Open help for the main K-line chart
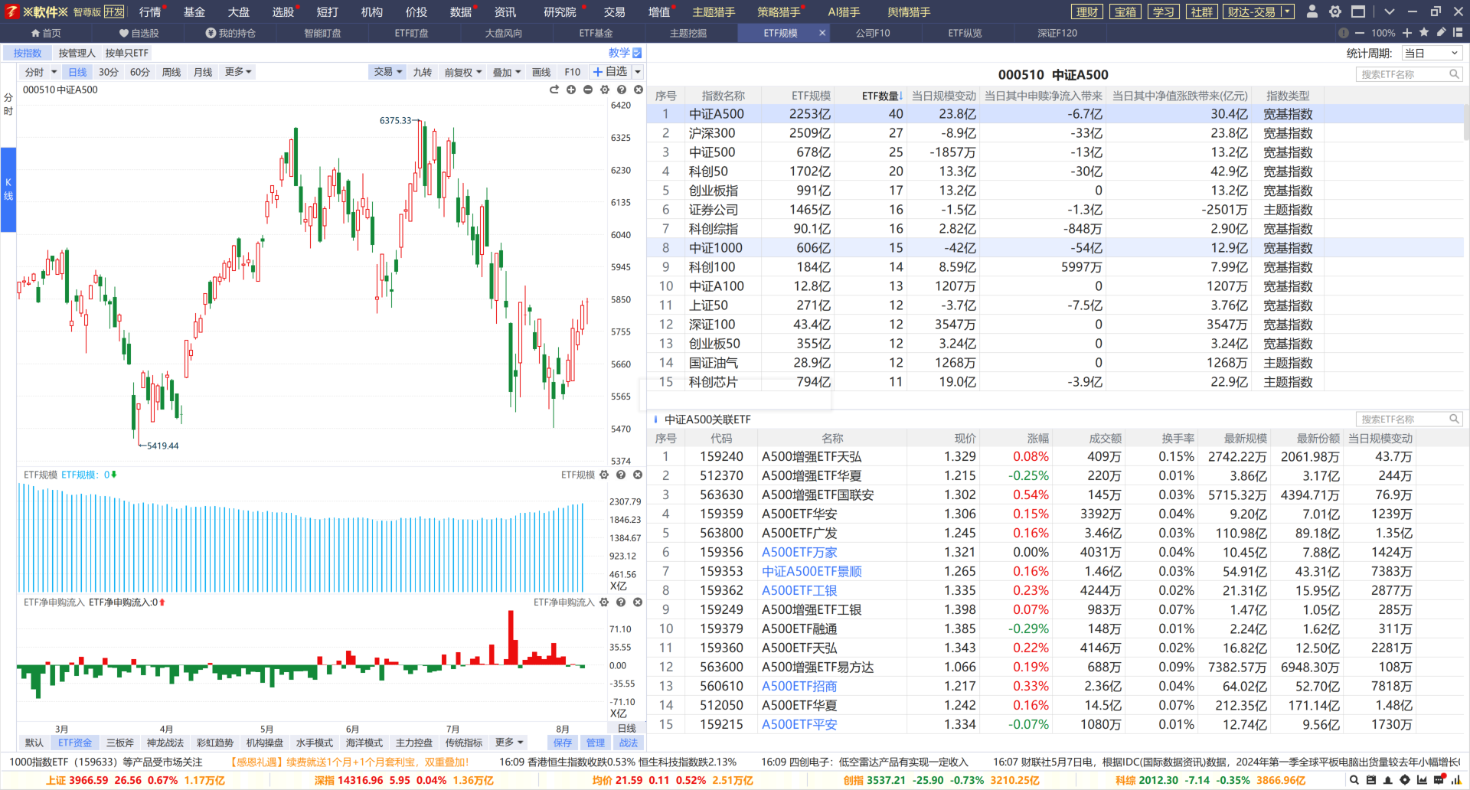Screen dimensions: 1470x790 tap(622, 90)
